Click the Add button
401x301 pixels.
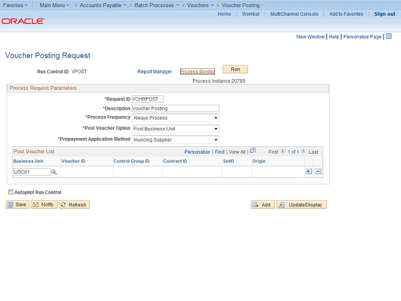coord(263,204)
